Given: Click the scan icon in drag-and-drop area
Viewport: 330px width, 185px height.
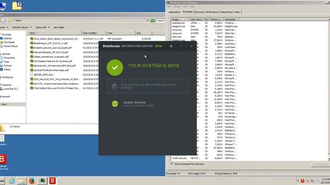Looking at the screenshot, I should click(x=114, y=86).
